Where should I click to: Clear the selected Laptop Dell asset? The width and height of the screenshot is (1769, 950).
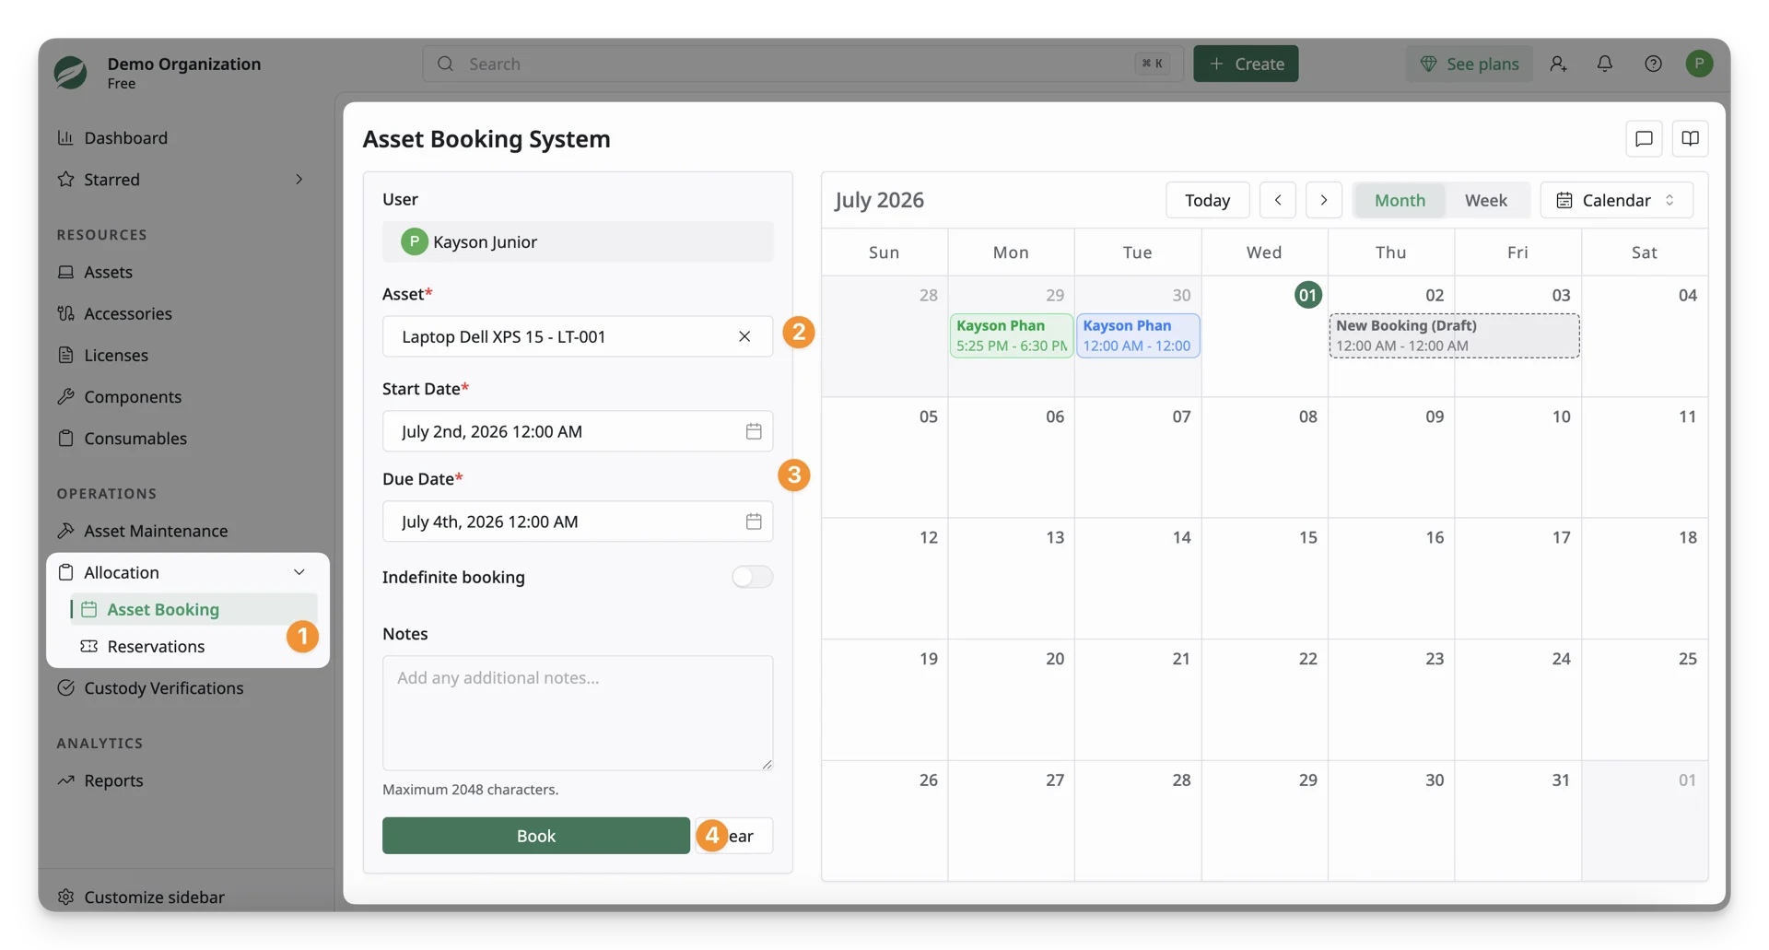744,336
